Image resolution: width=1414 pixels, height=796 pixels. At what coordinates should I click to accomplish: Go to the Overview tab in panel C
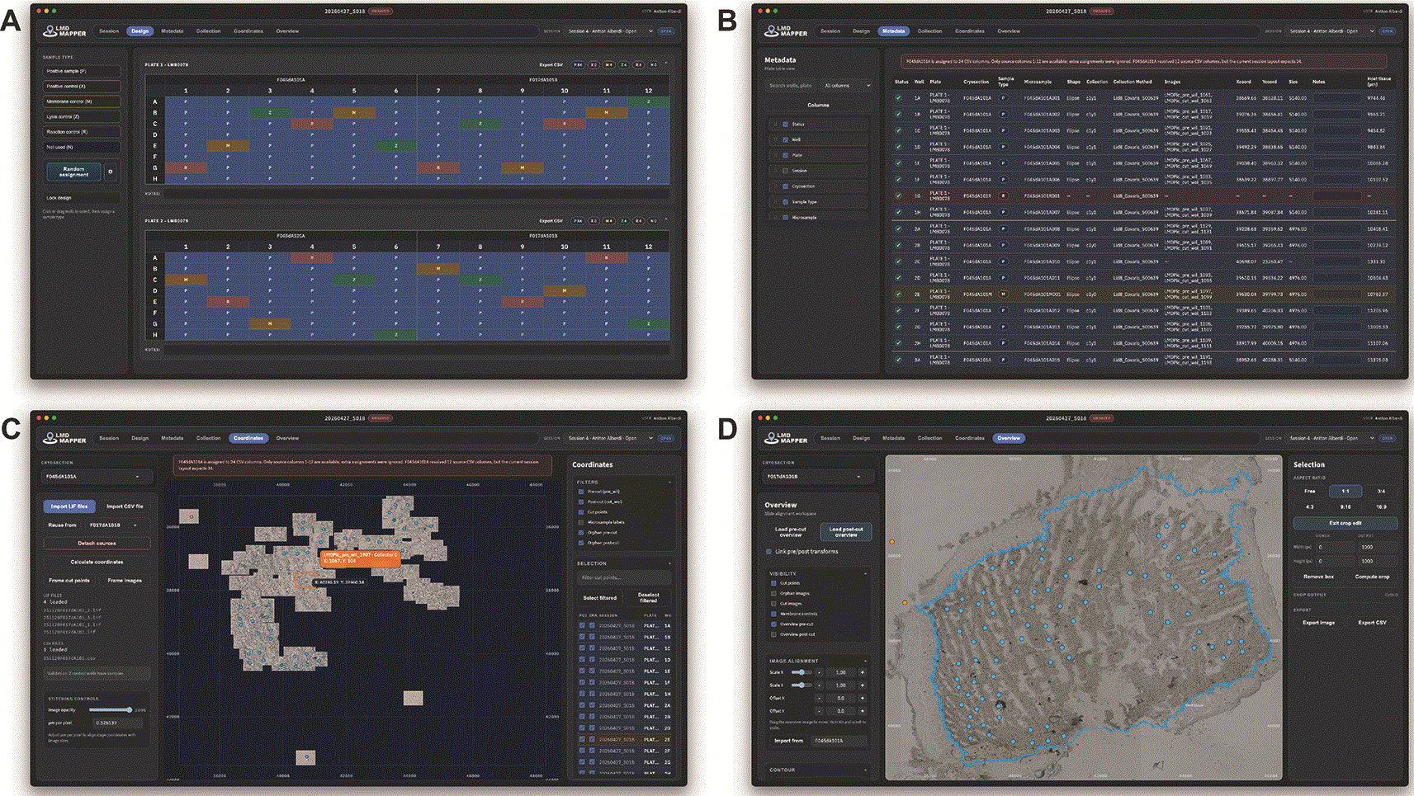(287, 439)
